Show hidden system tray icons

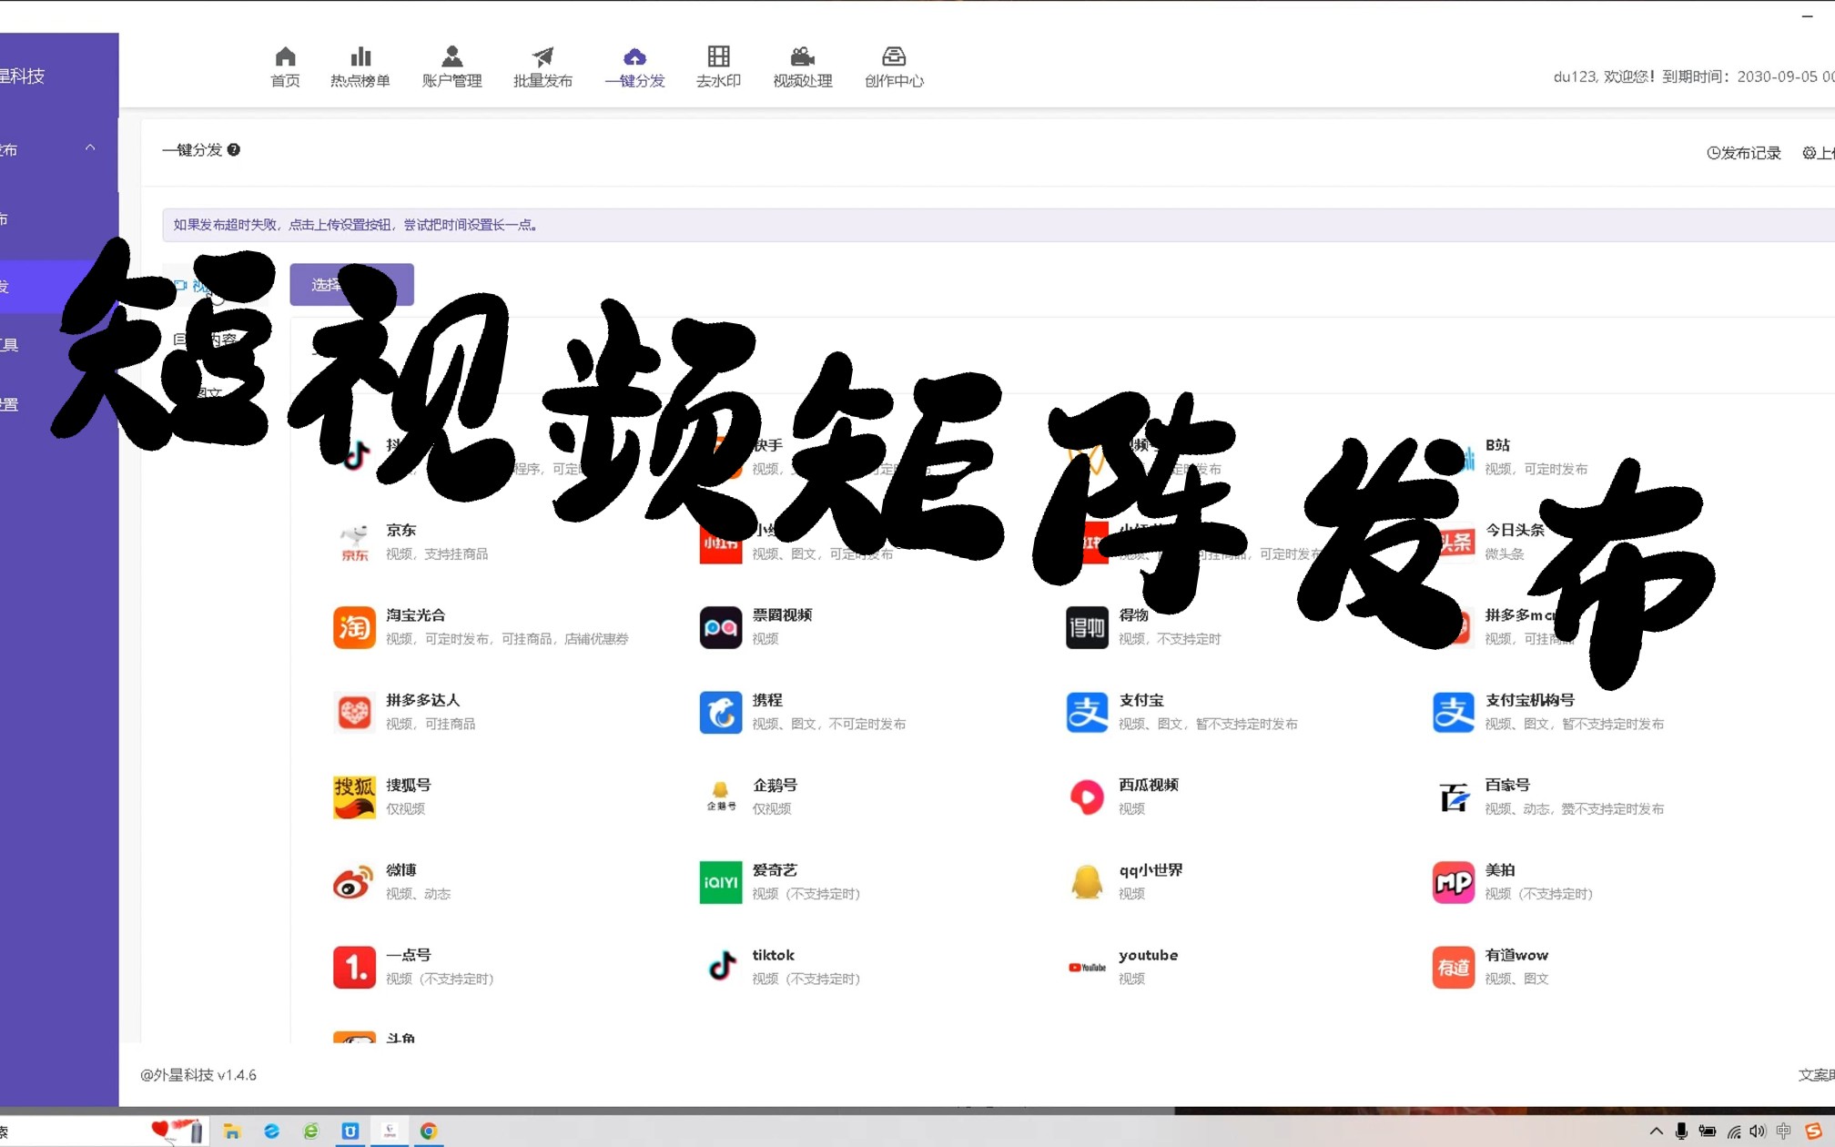pos(1657,1132)
